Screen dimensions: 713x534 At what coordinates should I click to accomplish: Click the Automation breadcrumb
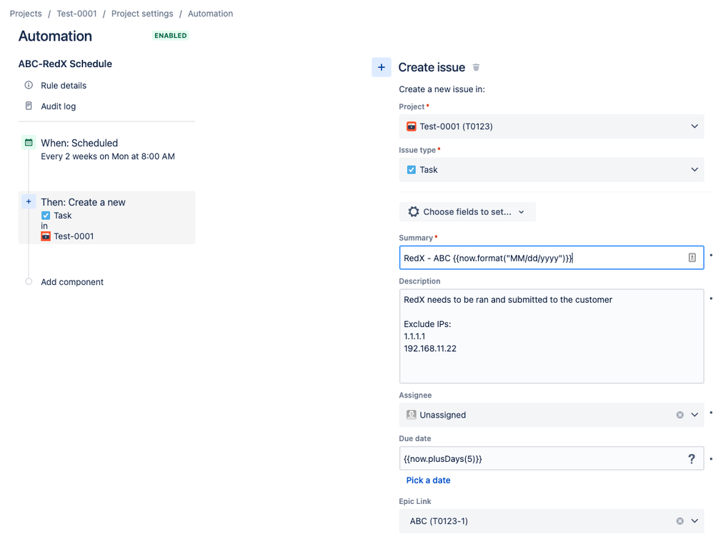click(x=210, y=14)
